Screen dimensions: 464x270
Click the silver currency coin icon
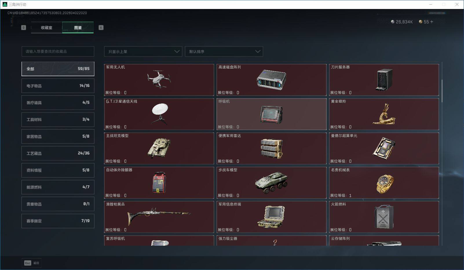point(393,21)
